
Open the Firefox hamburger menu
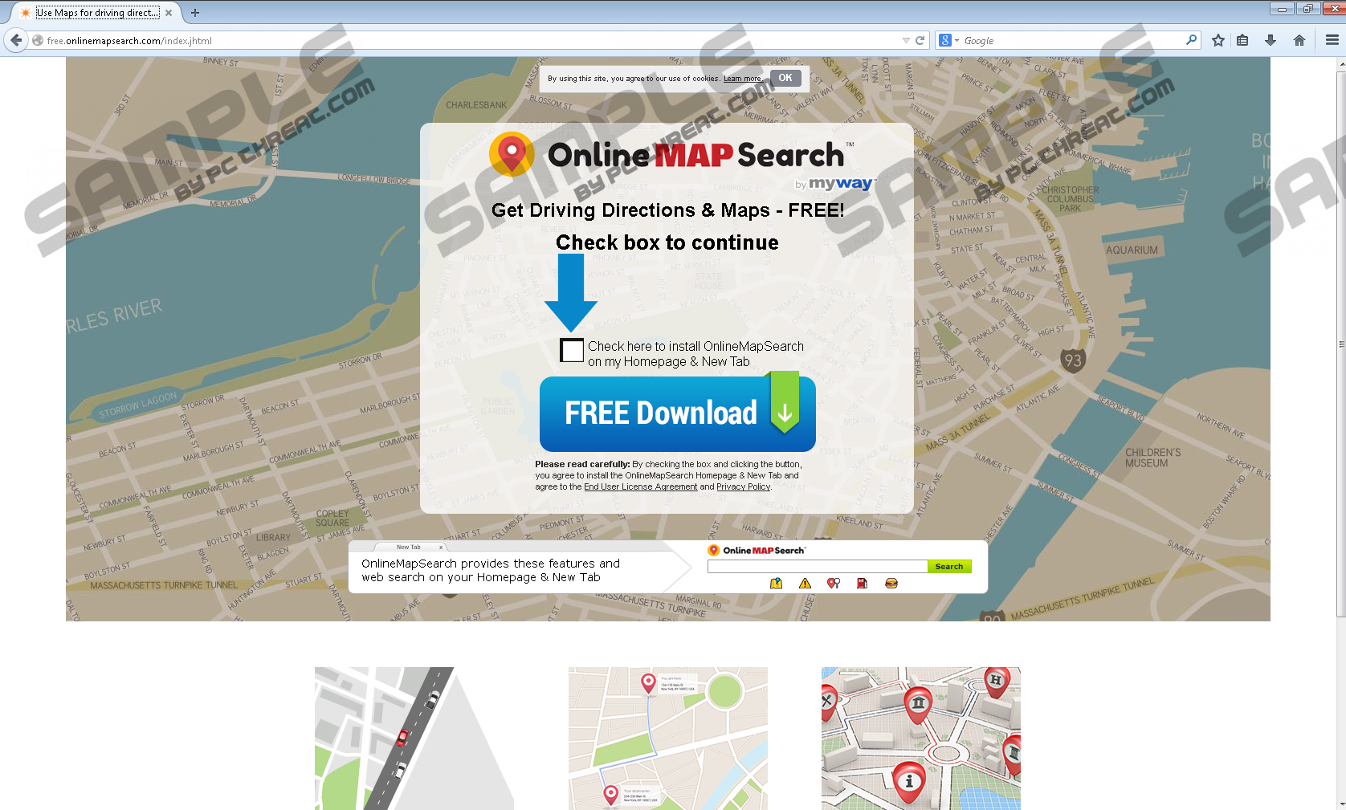[1332, 40]
